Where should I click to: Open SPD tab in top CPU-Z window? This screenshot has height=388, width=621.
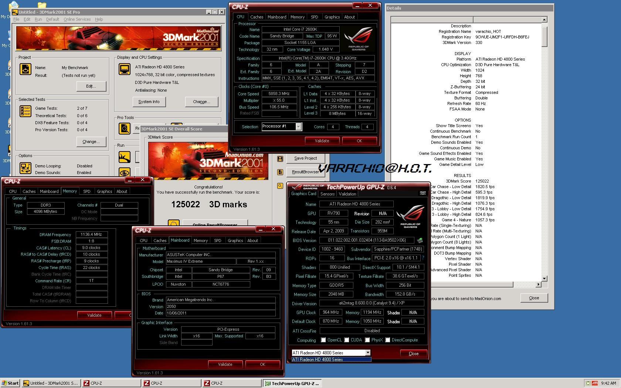[x=314, y=17]
